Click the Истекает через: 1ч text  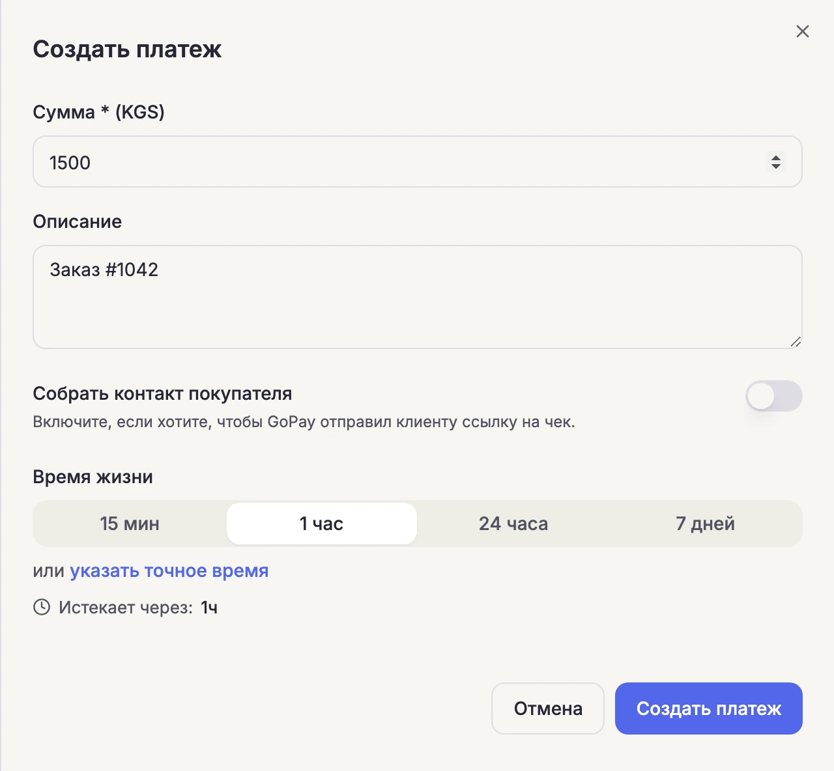(138, 608)
